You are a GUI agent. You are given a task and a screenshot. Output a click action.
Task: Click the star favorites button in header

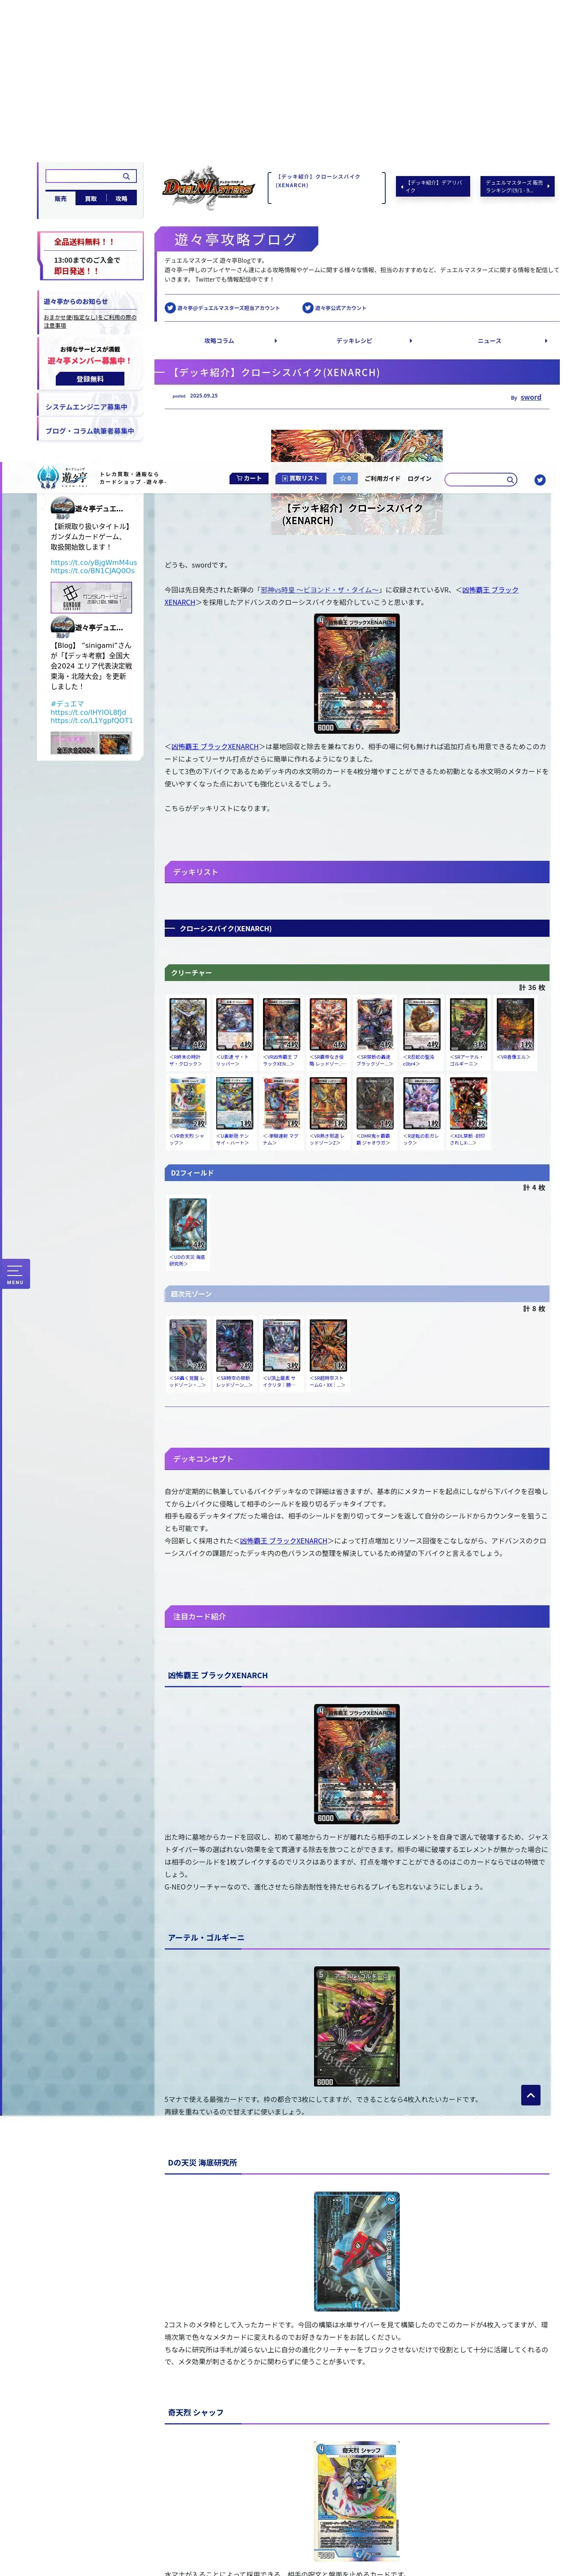pos(345,478)
